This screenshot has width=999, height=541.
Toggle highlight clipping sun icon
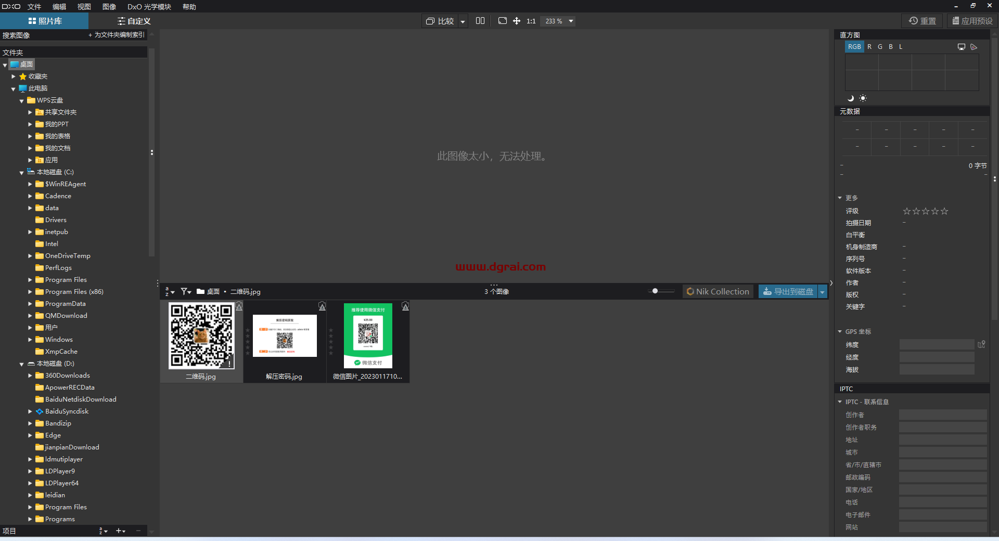863,98
